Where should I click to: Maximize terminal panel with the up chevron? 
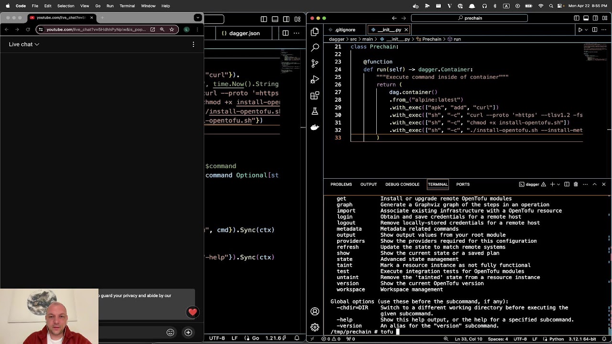point(594,184)
